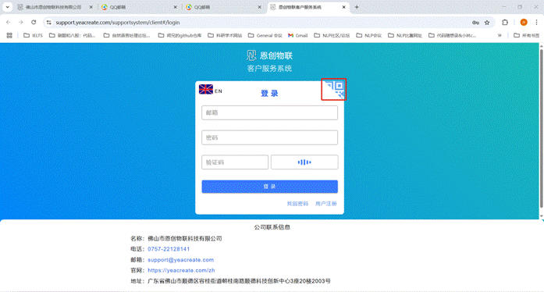Open the 师兄的github仓库 bookmark folder
The image size is (544, 292).
click(x=180, y=35)
